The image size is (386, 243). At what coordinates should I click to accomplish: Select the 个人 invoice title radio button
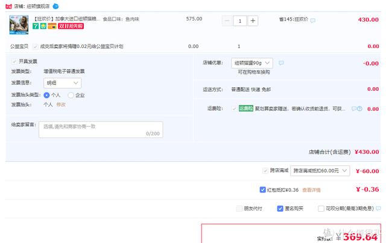pos(46,95)
